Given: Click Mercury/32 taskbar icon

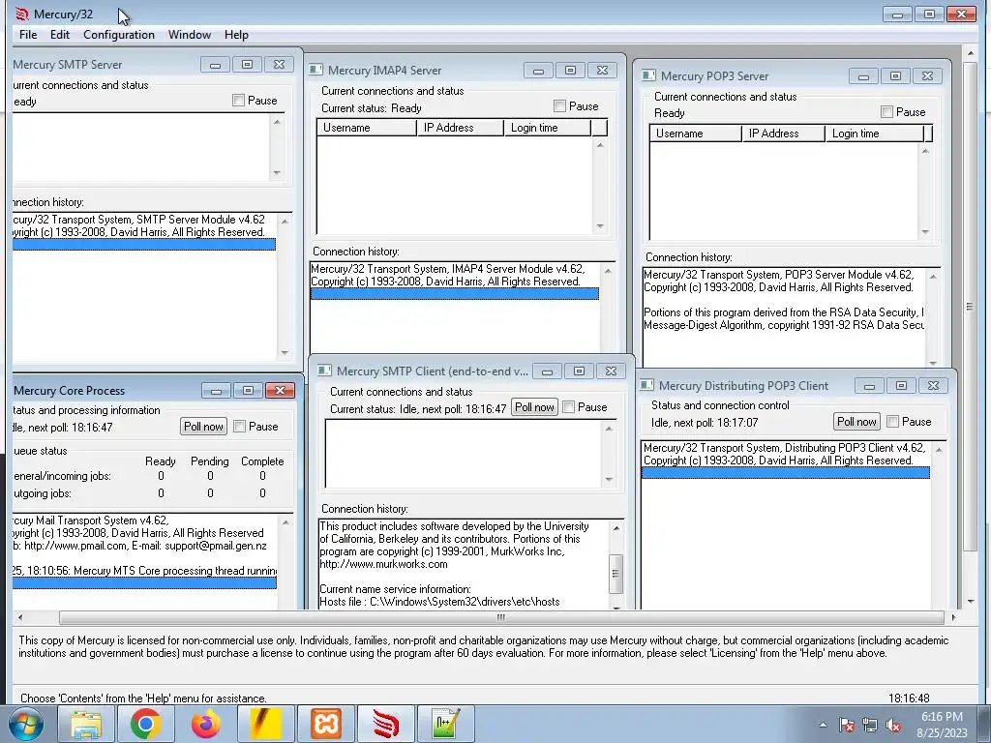Looking at the screenshot, I should pos(385,724).
